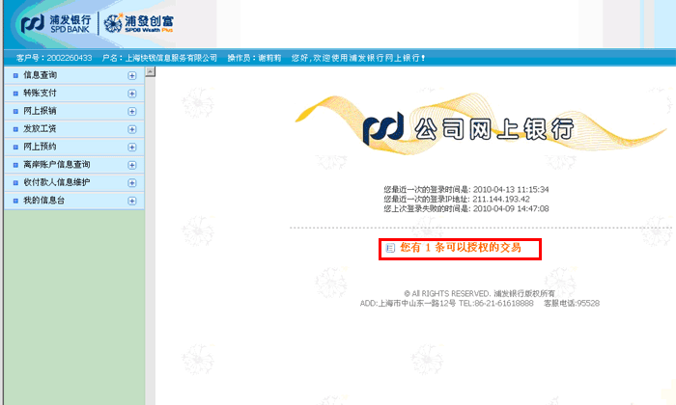
Task: Expand the 发放工资 menu plus icon
Action: pyautogui.click(x=132, y=129)
